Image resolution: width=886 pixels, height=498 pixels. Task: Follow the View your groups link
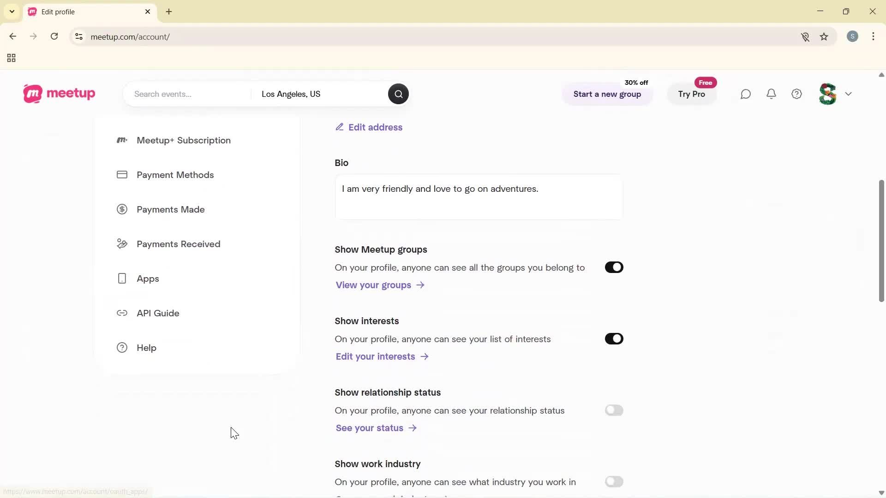pyautogui.click(x=374, y=285)
